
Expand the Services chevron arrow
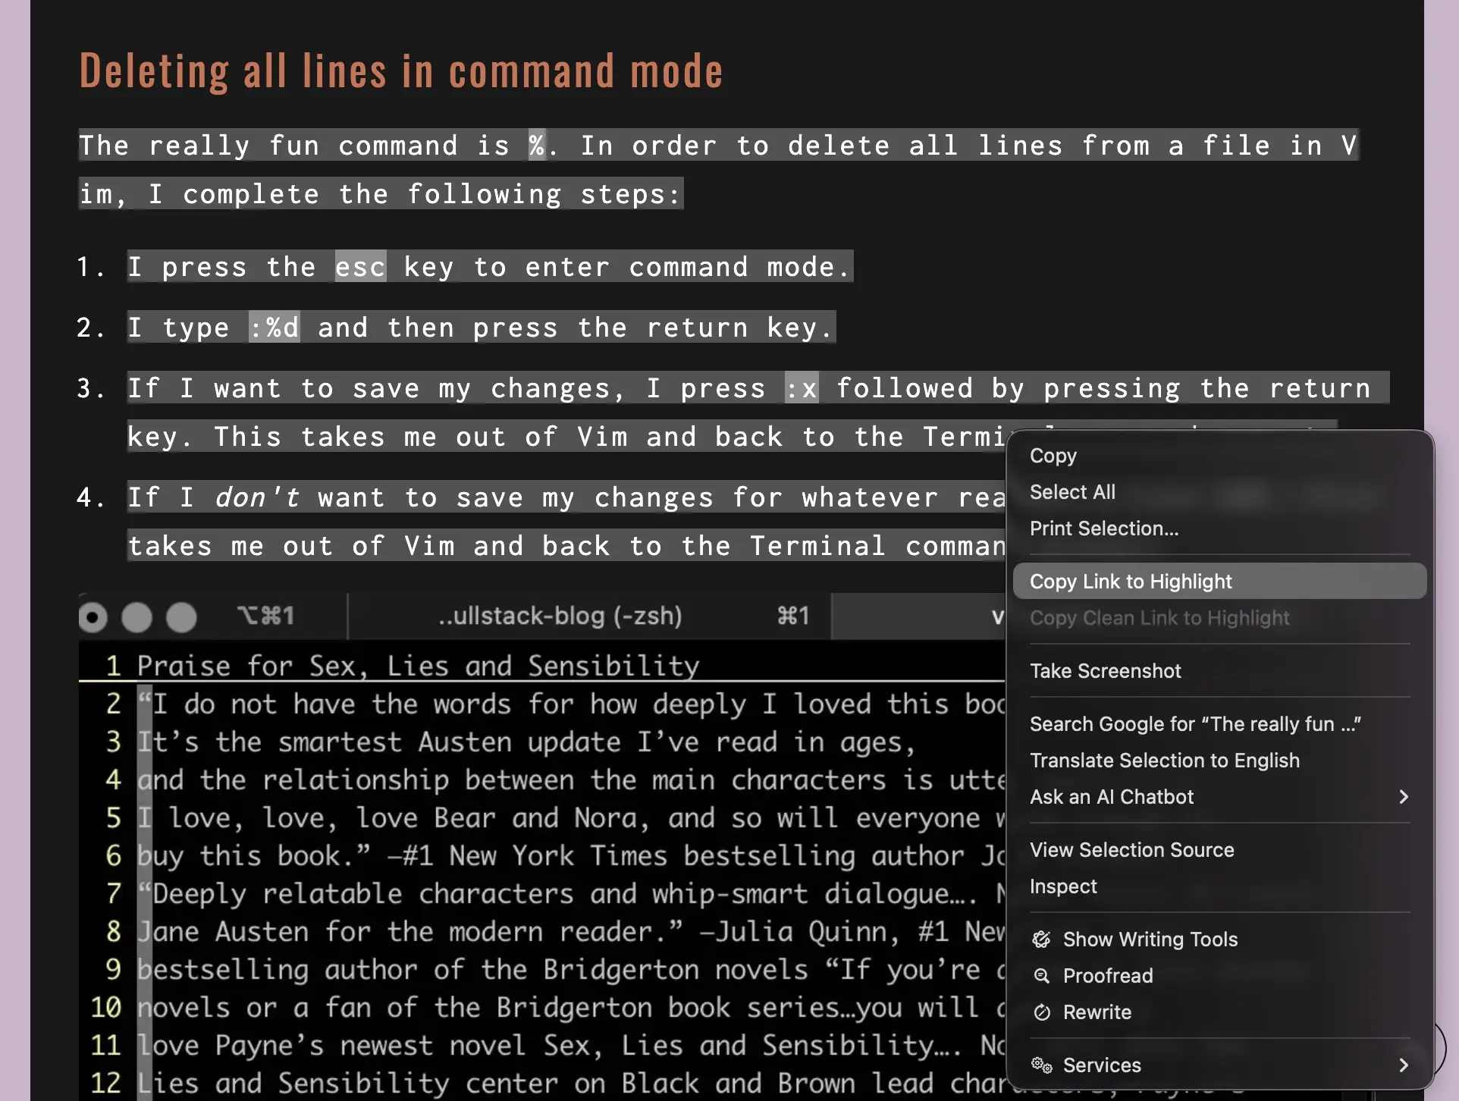pyautogui.click(x=1404, y=1065)
